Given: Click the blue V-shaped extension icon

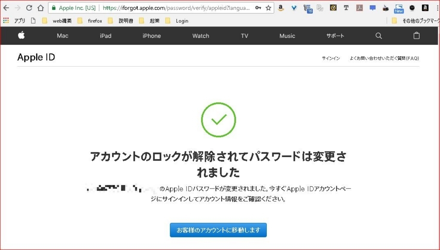Looking at the screenshot, I should coord(294,8).
